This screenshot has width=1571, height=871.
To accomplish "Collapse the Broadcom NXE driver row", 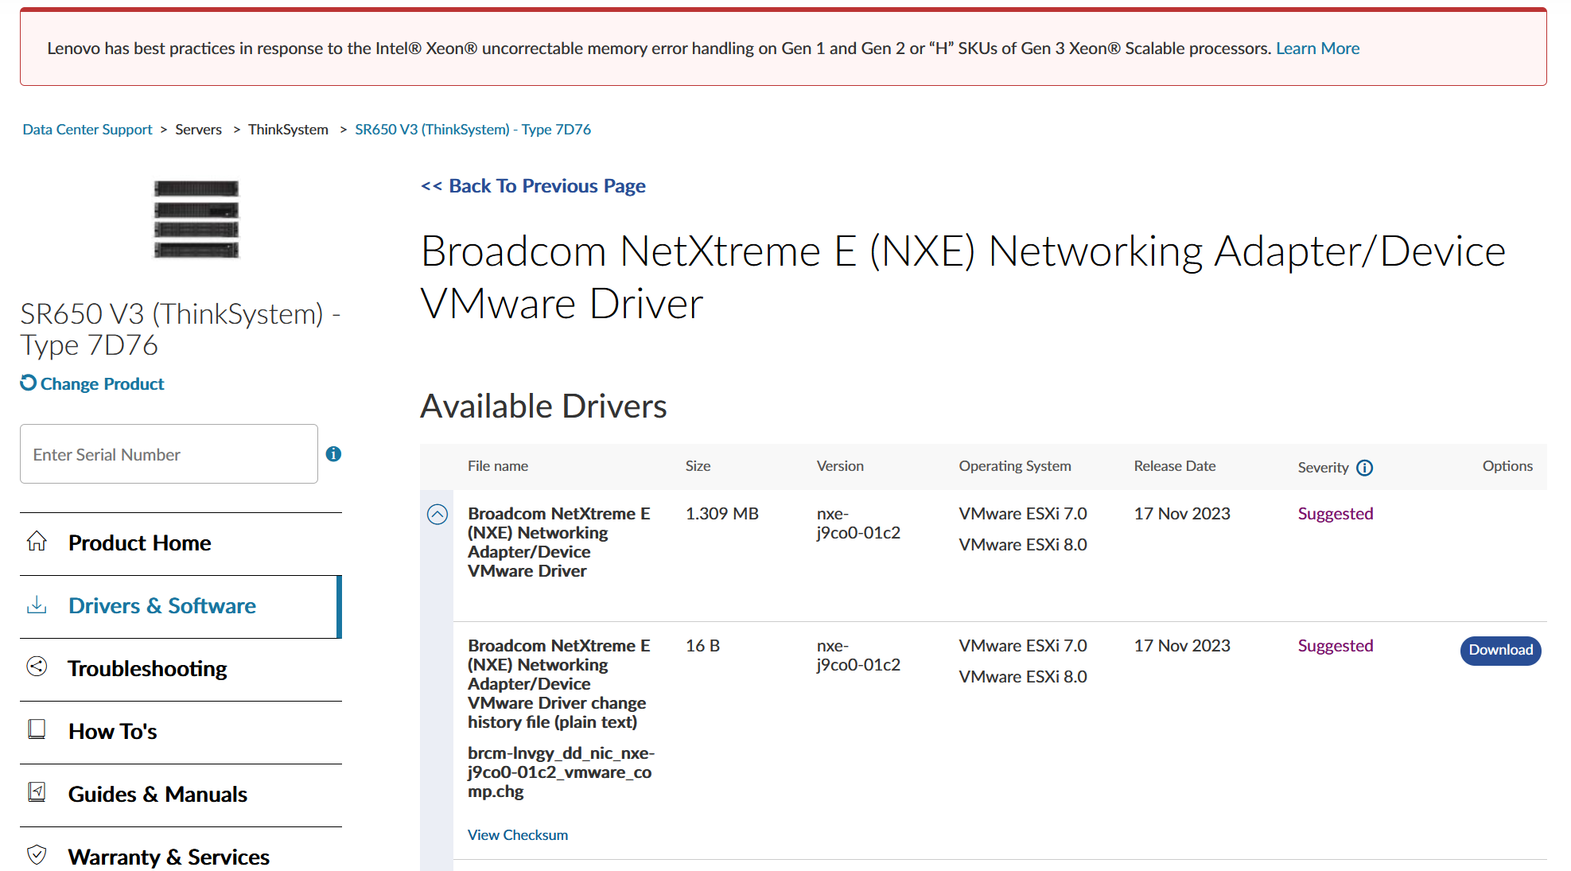I will [437, 515].
